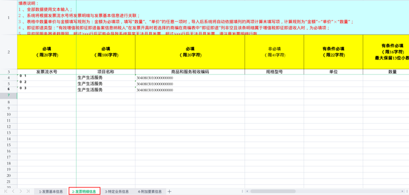Click the horizontal scrollbar thumb
Image resolution: width=409 pixels, height=195 pixels.
[273, 191]
